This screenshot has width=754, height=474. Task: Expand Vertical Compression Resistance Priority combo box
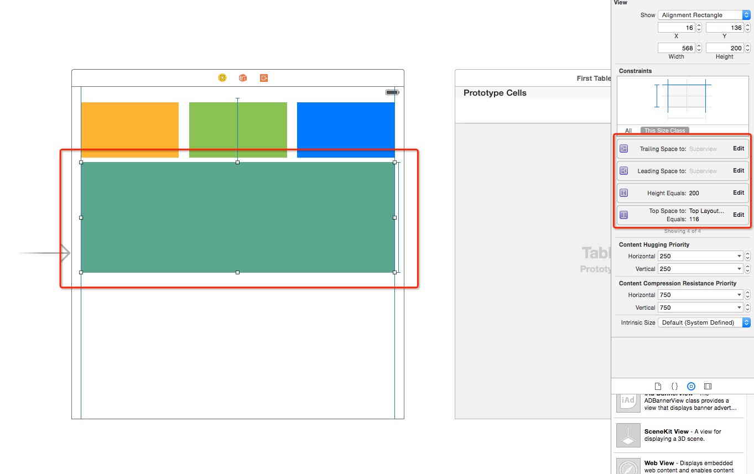click(x=740, y=308)
